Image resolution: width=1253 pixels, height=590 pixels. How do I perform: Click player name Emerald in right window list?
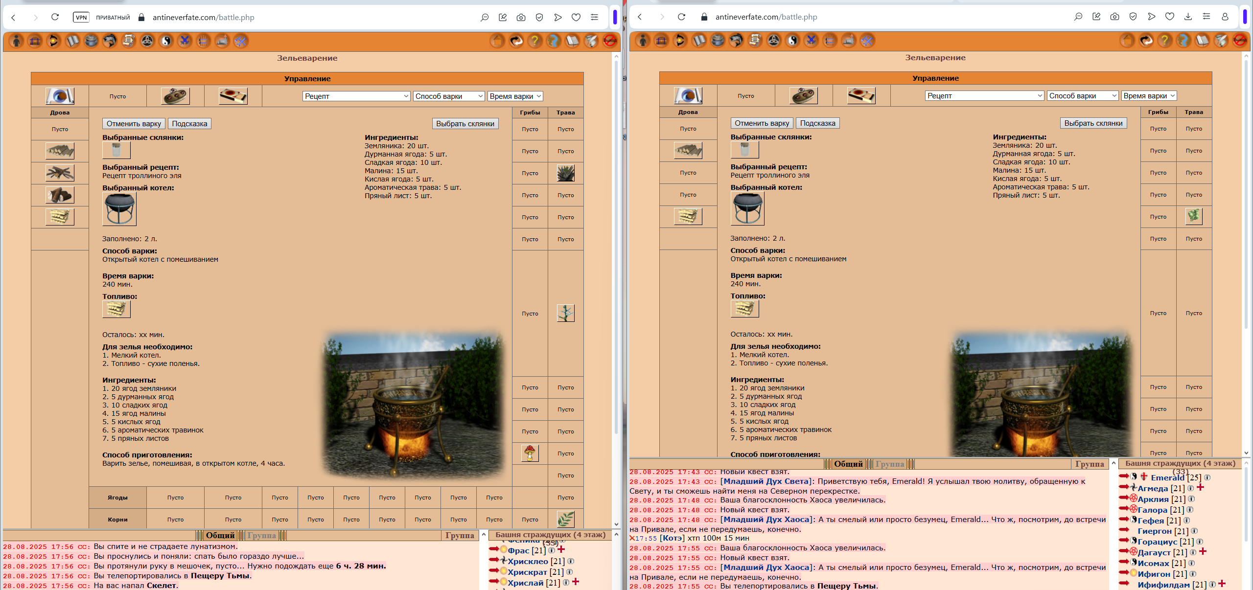[1167, 477]
